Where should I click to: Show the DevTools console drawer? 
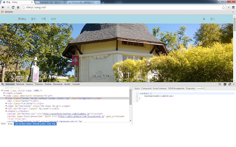click(x=220, y=84)
